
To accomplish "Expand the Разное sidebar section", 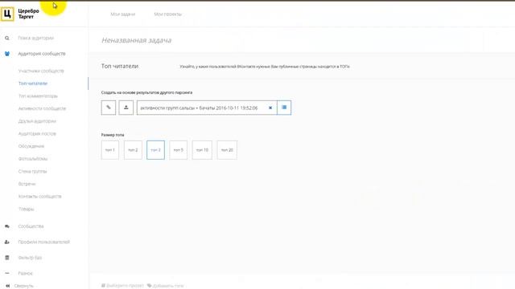I will [x=25, y=273].
